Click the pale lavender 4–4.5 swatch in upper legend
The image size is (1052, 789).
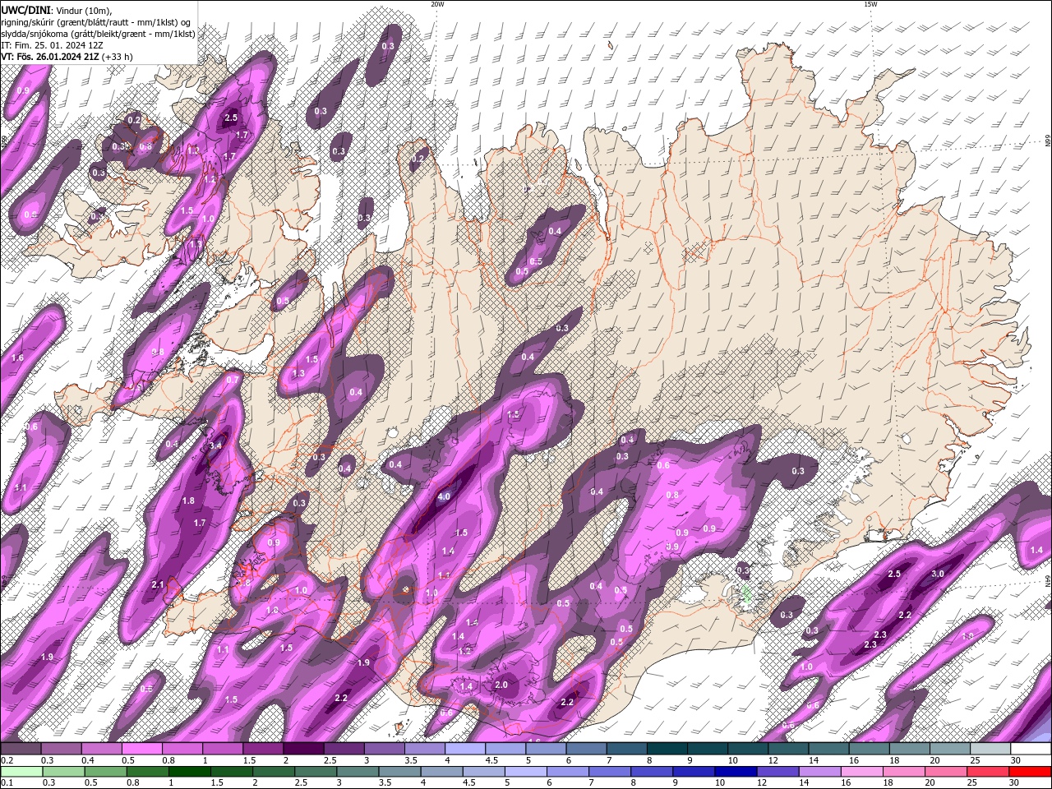pyautogui.click(x=465, y=749)
